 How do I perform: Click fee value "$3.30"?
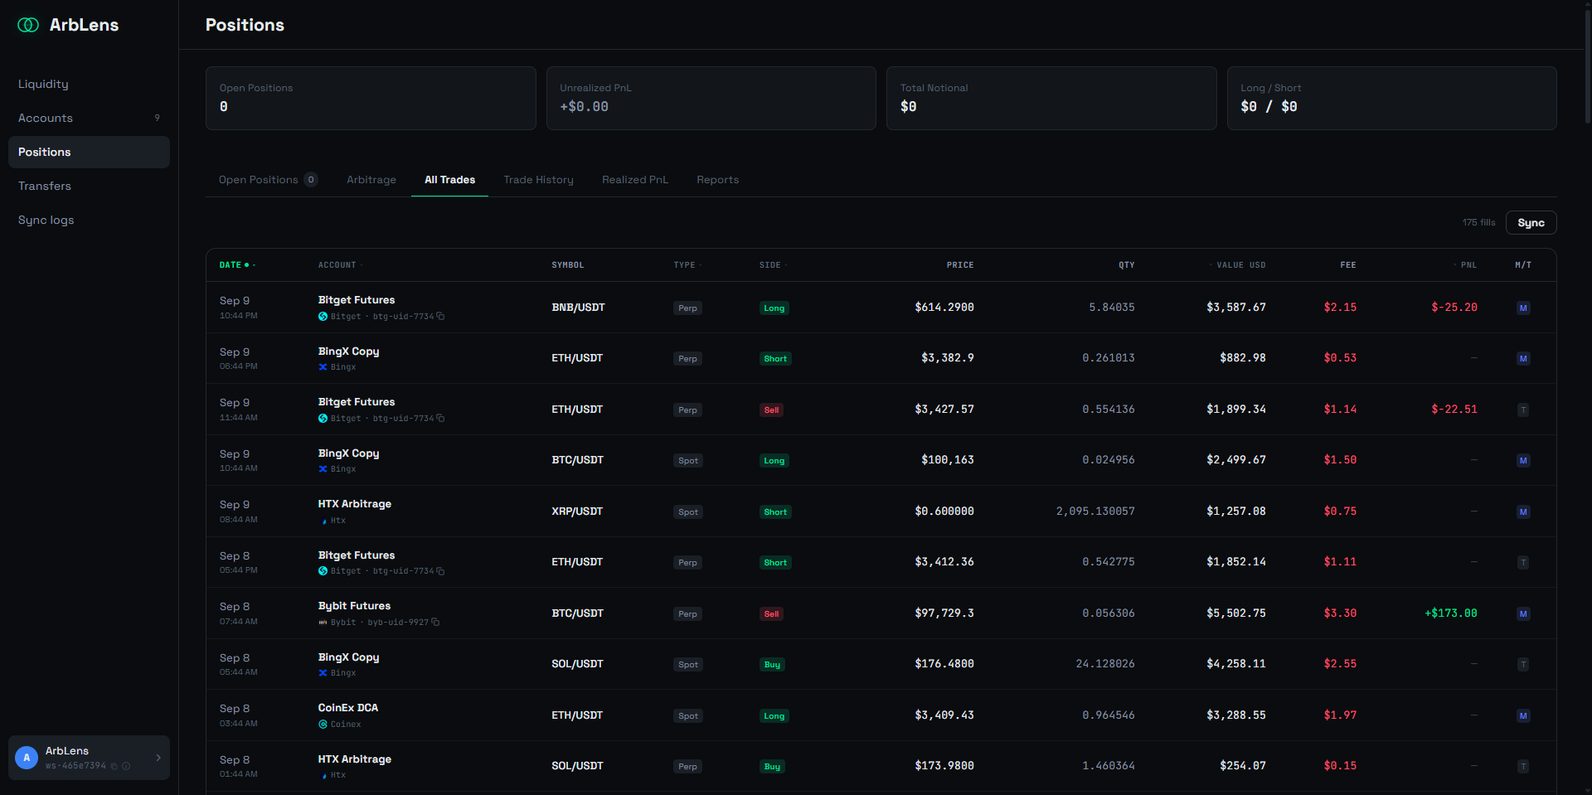1340,613
